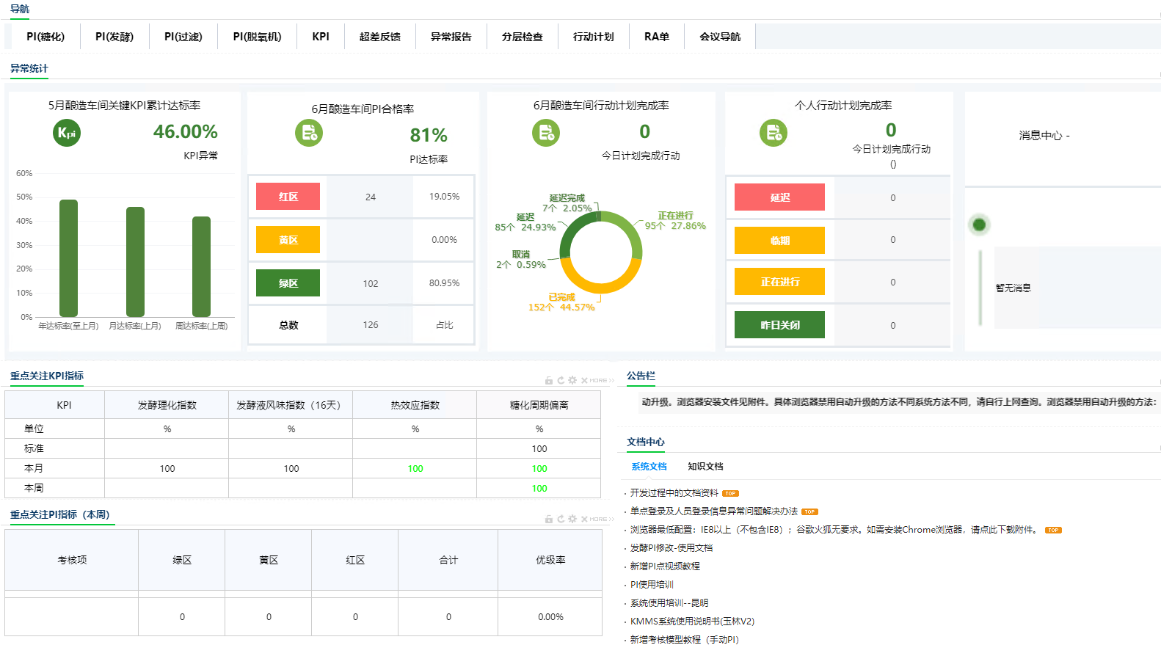Open the 会议导航 navigation tab
The height and width of the screenshot is (645, 1161).
point(720,37)
